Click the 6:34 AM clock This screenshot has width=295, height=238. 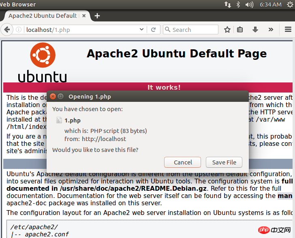[x=271, y=4]
